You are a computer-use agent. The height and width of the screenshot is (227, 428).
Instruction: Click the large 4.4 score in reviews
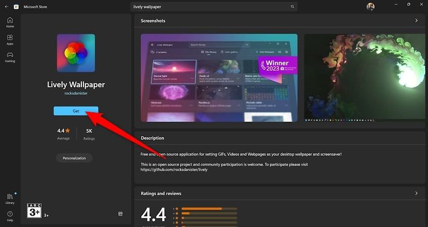[x=154, y=215]
